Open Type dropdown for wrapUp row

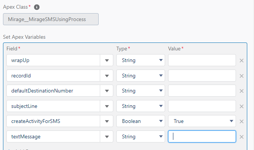(x=141, y=60)
